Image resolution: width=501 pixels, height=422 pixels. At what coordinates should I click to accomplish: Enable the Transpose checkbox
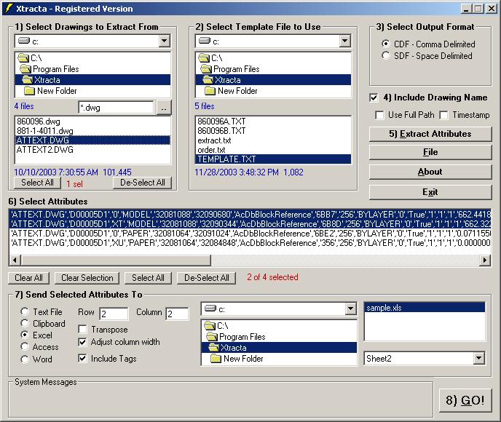[82, 329]
